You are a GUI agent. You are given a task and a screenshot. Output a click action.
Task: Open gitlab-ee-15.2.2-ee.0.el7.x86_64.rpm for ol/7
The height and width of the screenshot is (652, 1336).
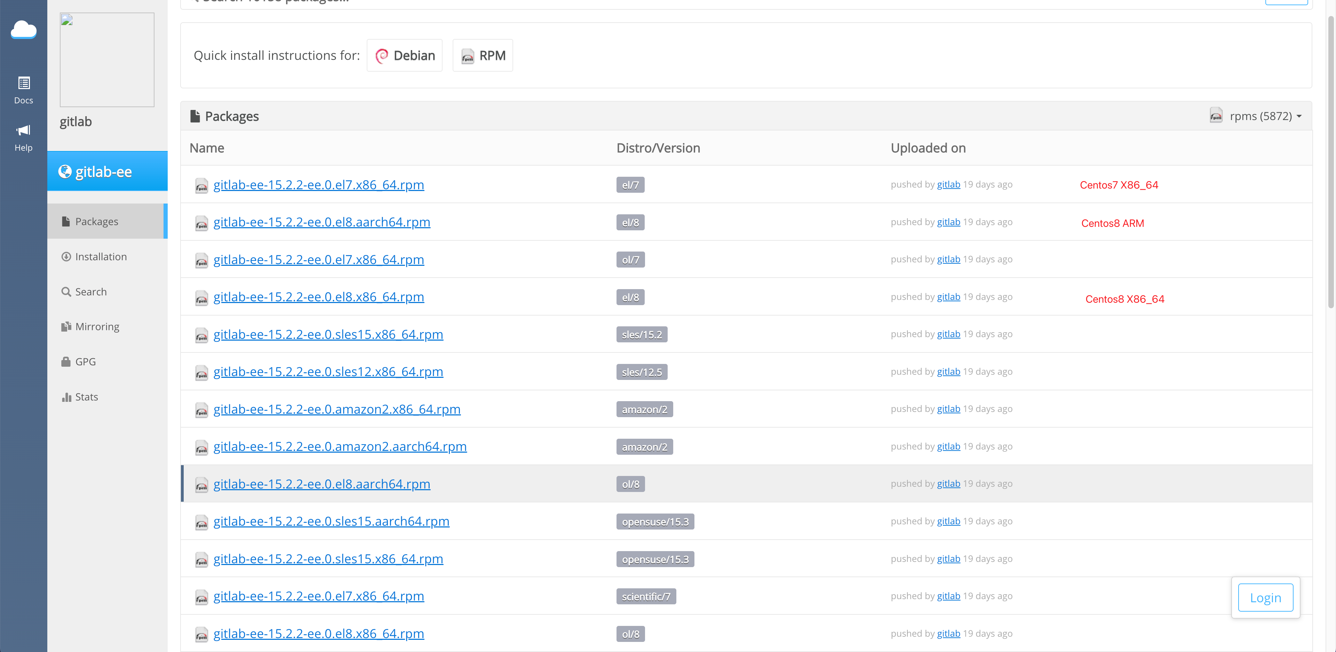[x=318, y=259]
